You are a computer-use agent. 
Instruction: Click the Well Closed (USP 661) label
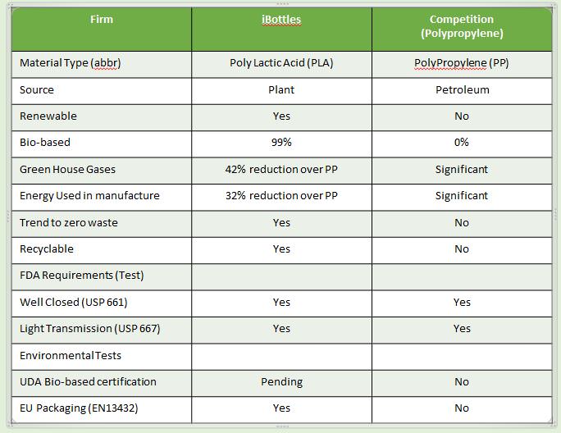73,303
